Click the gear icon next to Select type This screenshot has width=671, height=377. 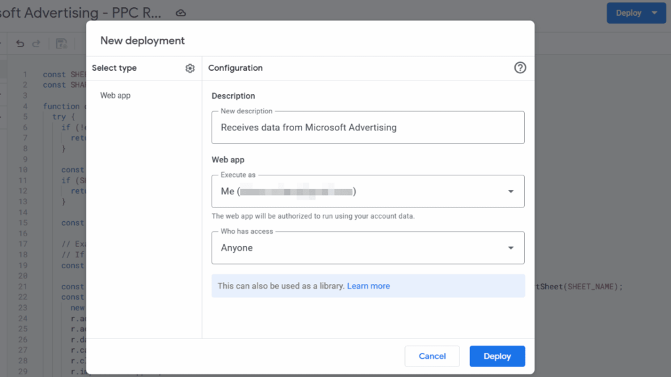click(189, 67)
